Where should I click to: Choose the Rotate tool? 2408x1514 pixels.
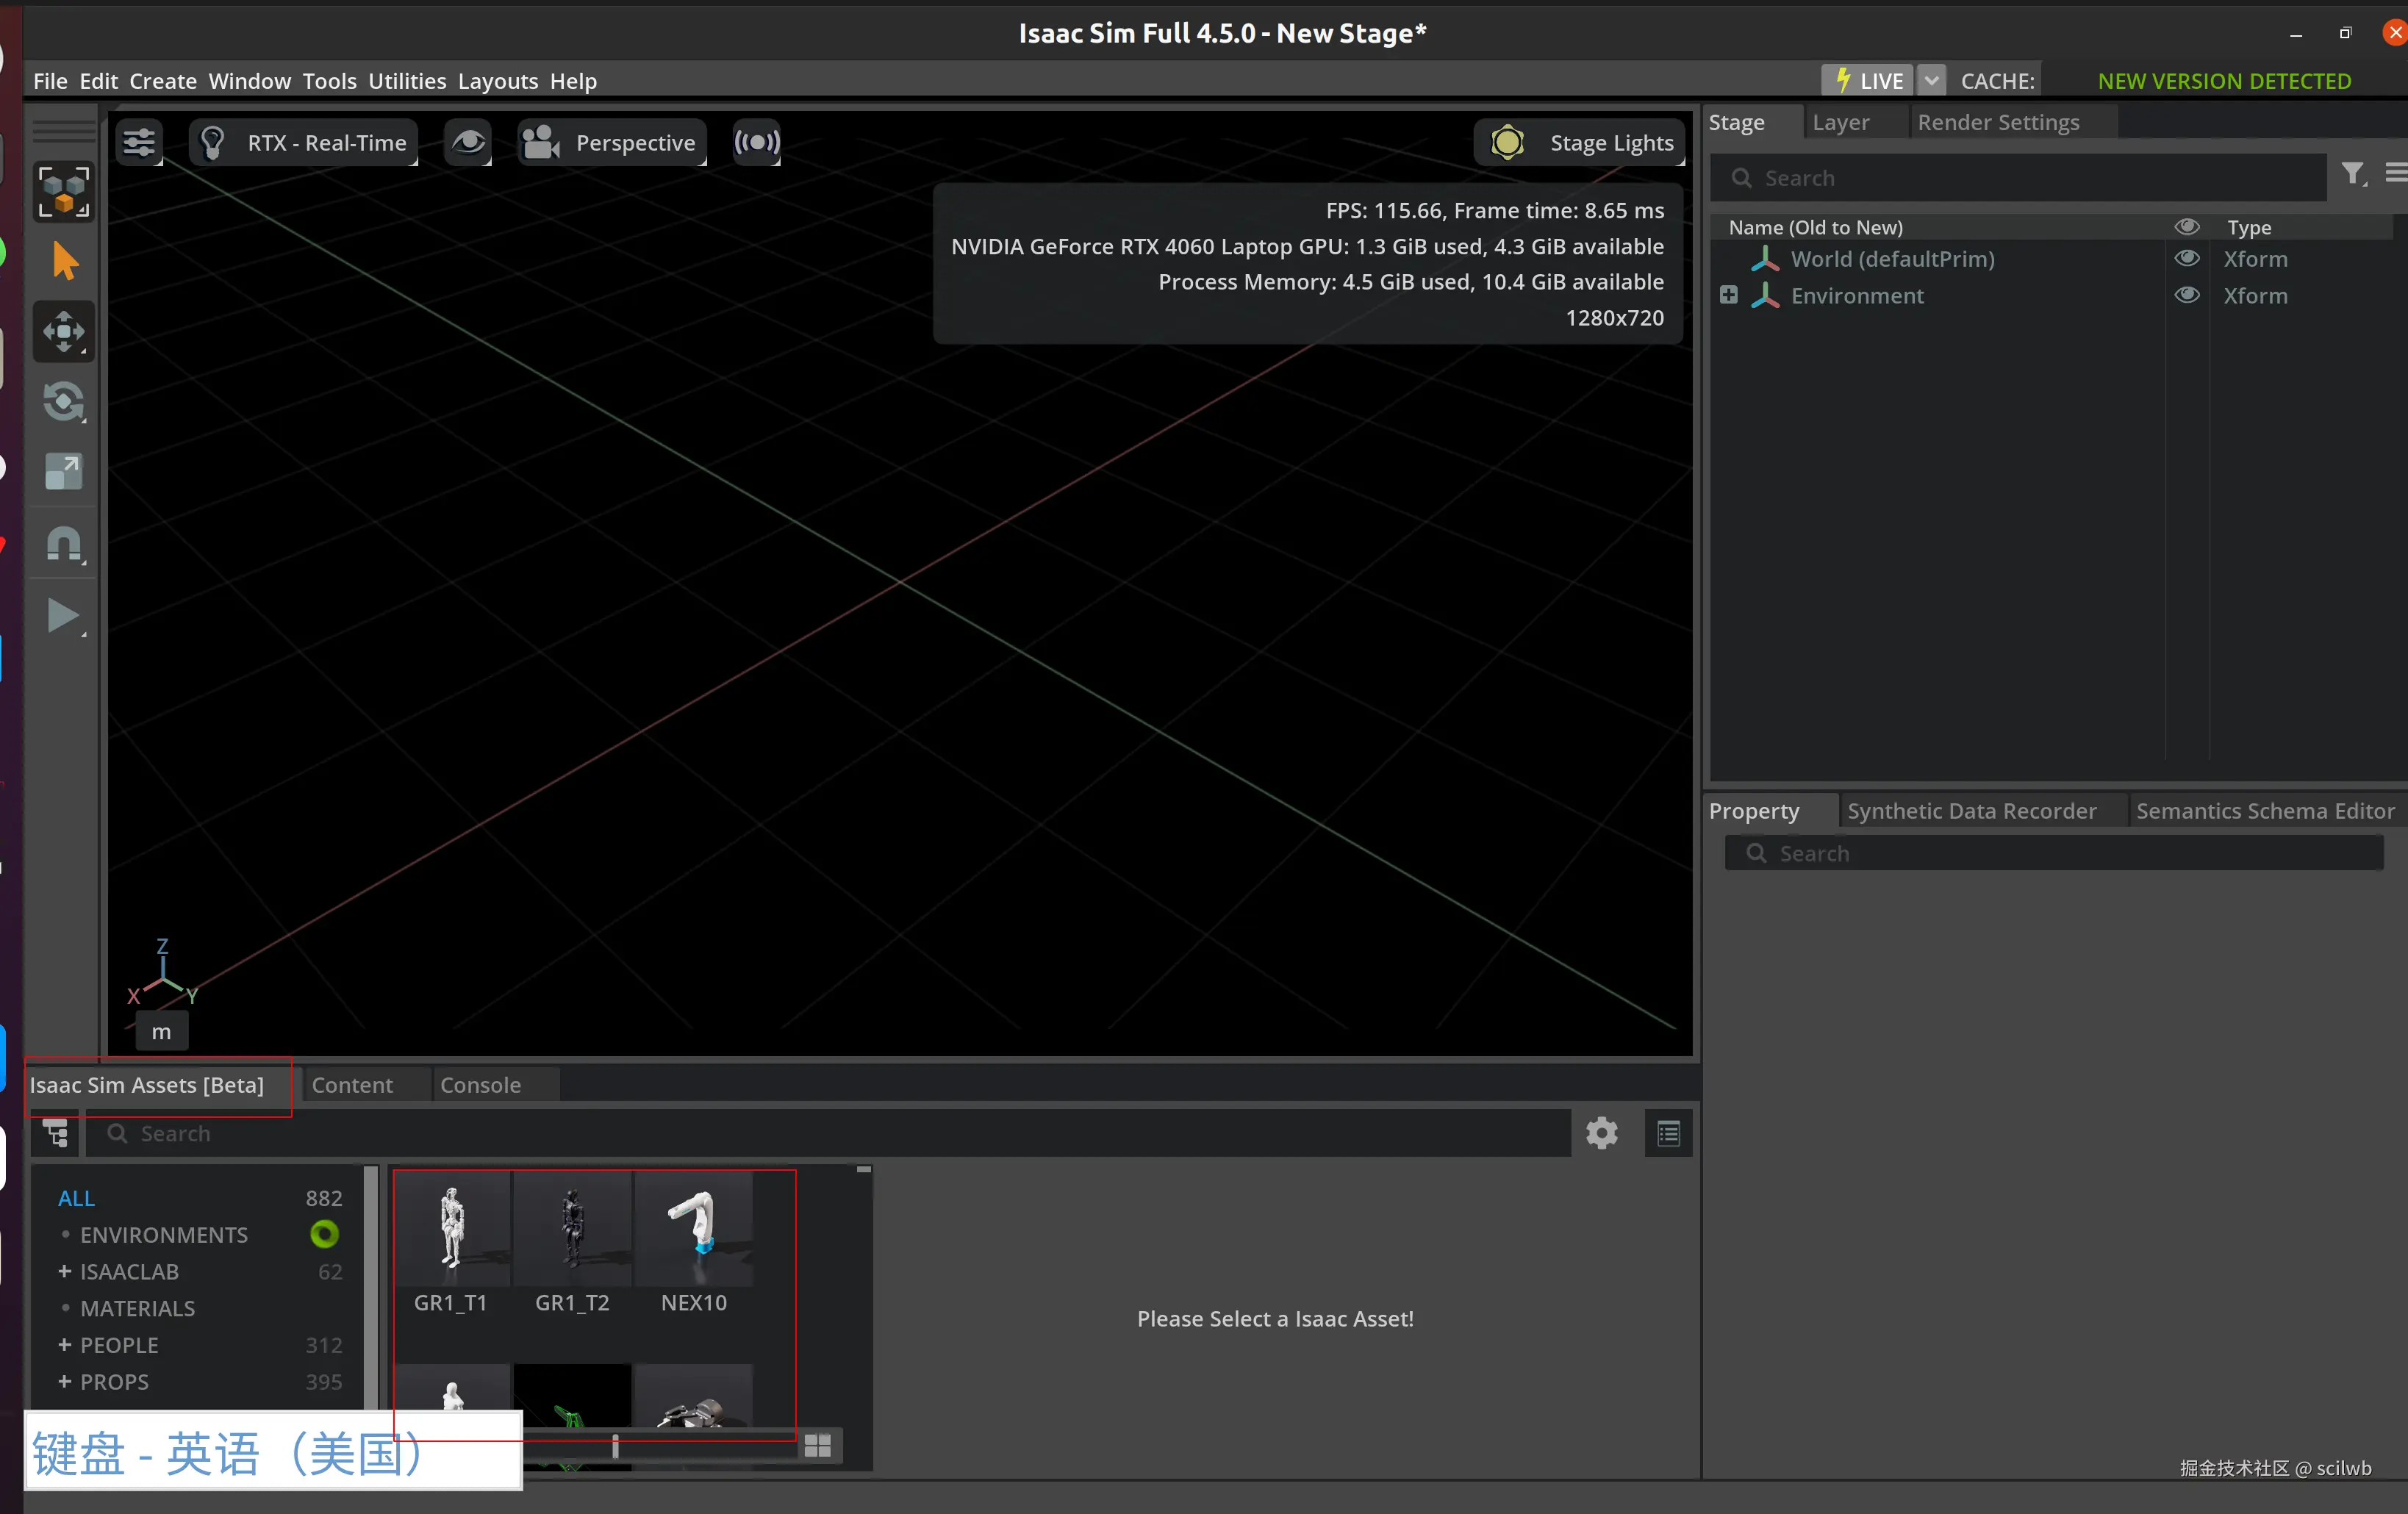click(x=64, y=402)
